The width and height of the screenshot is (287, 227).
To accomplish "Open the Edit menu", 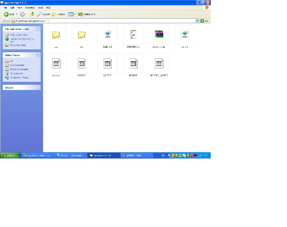I will pos(12,8).
